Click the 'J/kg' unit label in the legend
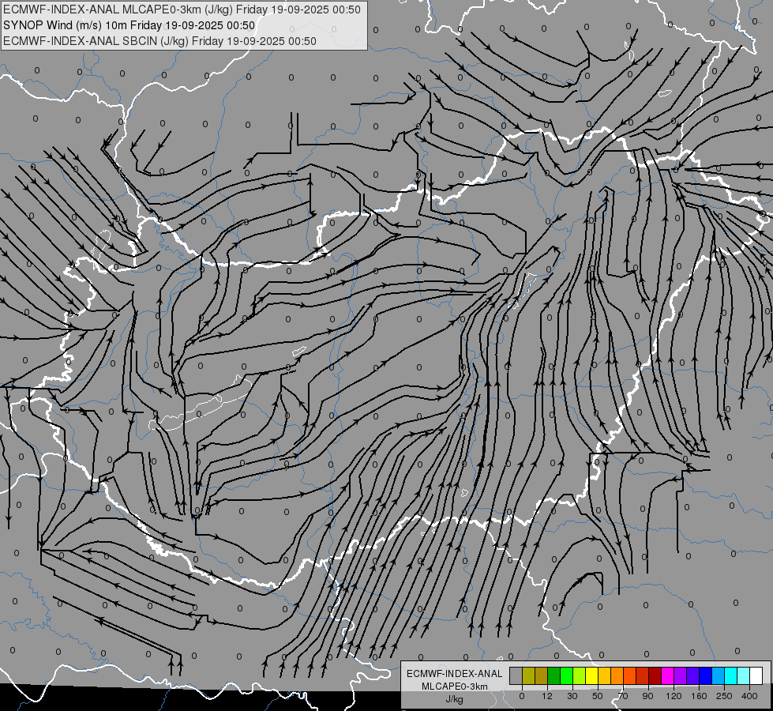 455,699
